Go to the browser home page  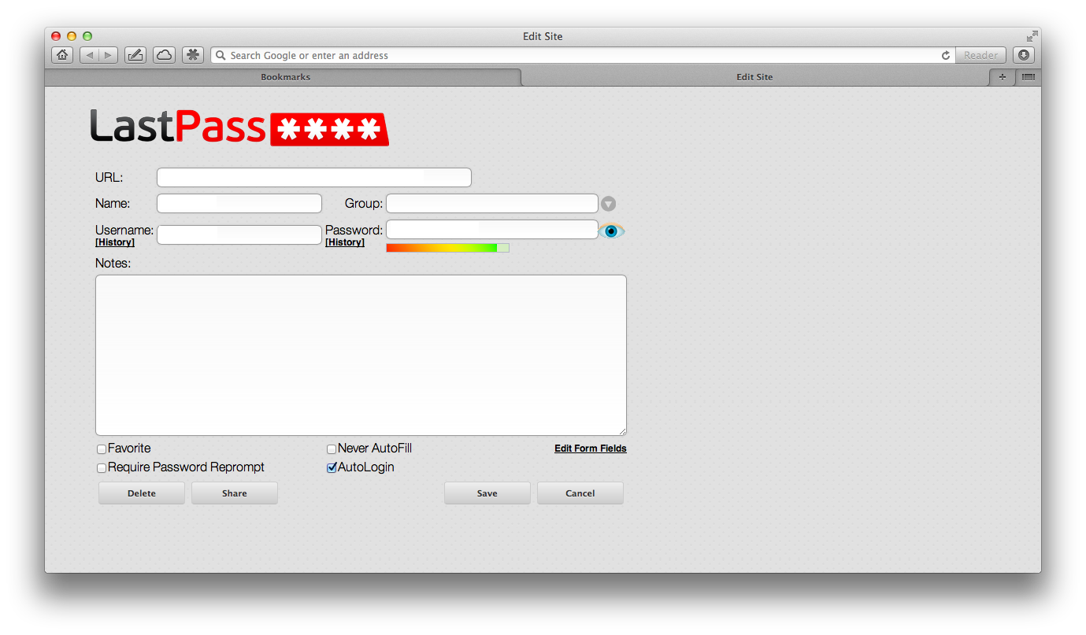(62, 55)
